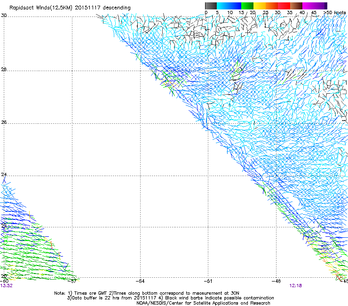Select the yellow 20-25 knots legend swatch
Screen dimensions: 348x306
click(x=260, y=6)
